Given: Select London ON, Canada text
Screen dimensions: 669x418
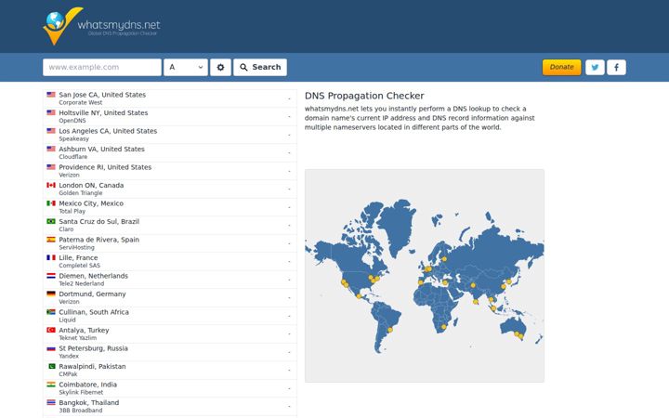Looking at the screenshot, I should point(91,185).
